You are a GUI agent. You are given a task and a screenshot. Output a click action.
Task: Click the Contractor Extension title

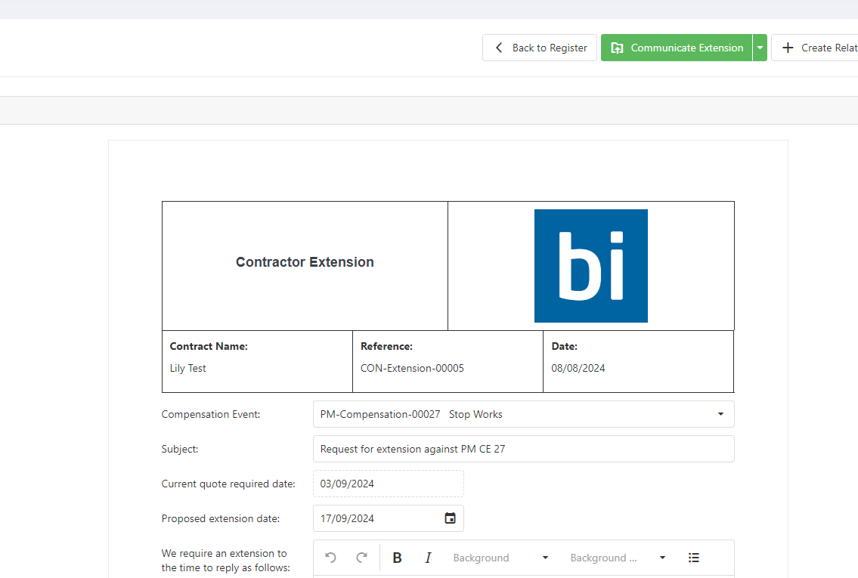[305, 262]
